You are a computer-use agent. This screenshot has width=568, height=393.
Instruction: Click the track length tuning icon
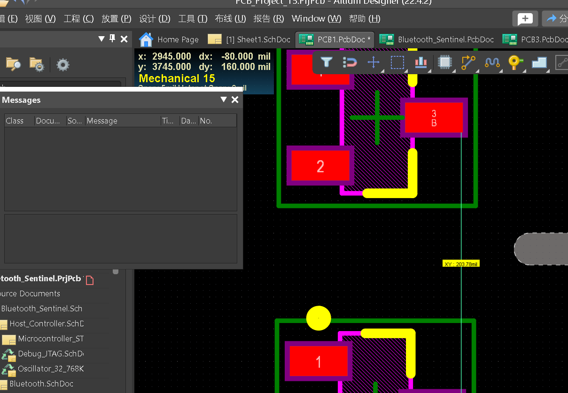[492, 62]
